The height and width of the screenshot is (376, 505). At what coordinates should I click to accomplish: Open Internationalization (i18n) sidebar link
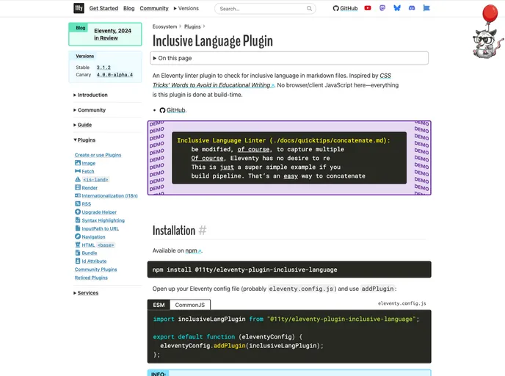[109, 195]
